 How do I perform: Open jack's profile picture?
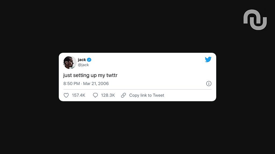coord(70,62)
